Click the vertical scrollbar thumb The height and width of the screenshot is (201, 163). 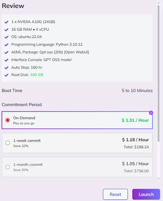tap(159, 73)
